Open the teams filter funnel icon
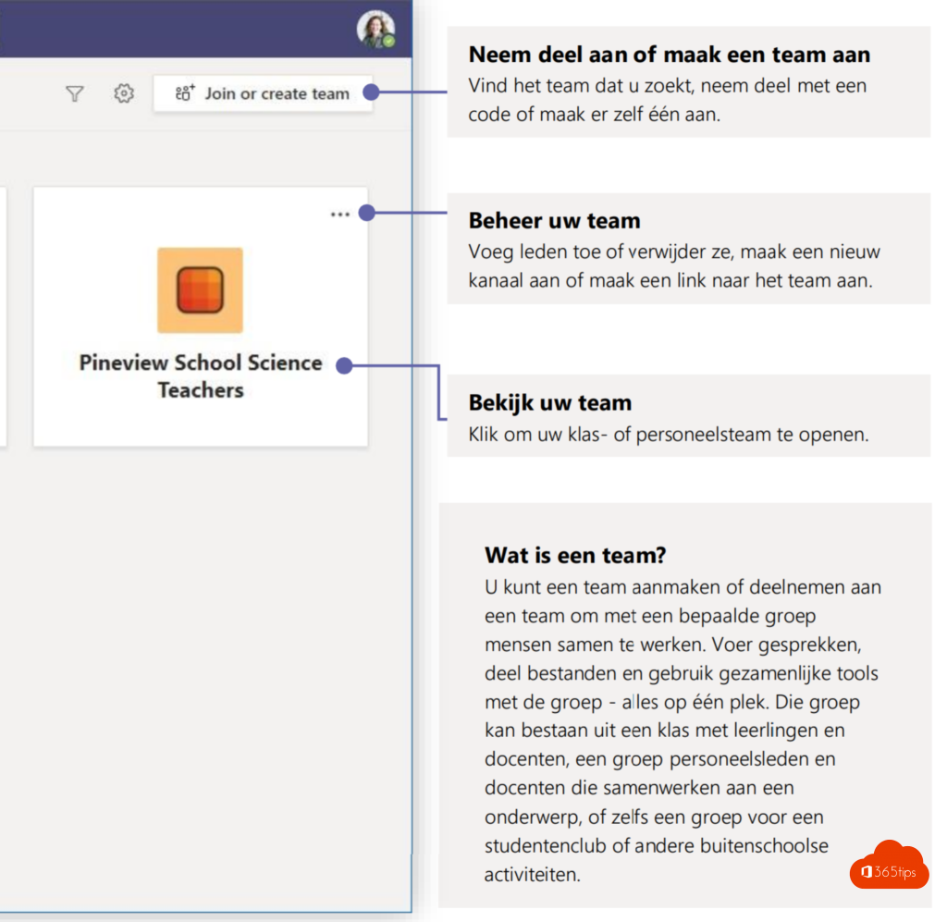947x922 pixels. pyautogui.click(x=74, y=93)
